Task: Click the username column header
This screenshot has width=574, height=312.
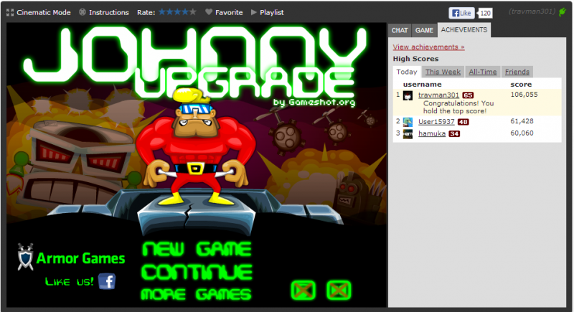Action: 422,85
